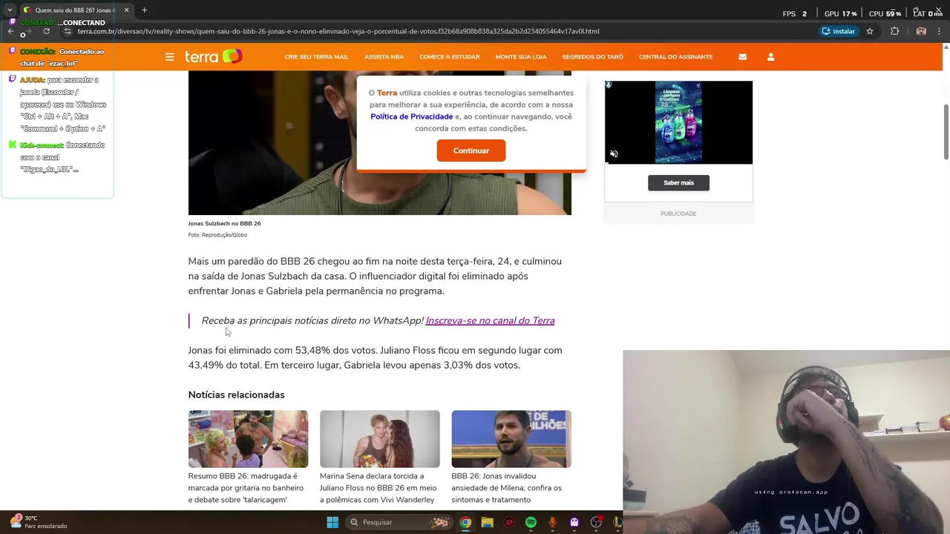Unmute the ad video
This screenshot has width=950, height=534.
(x=614, y=154)
